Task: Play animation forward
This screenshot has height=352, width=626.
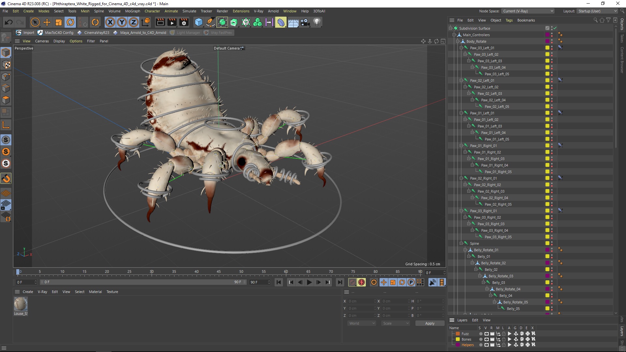Action: click(x=309, y=282)
